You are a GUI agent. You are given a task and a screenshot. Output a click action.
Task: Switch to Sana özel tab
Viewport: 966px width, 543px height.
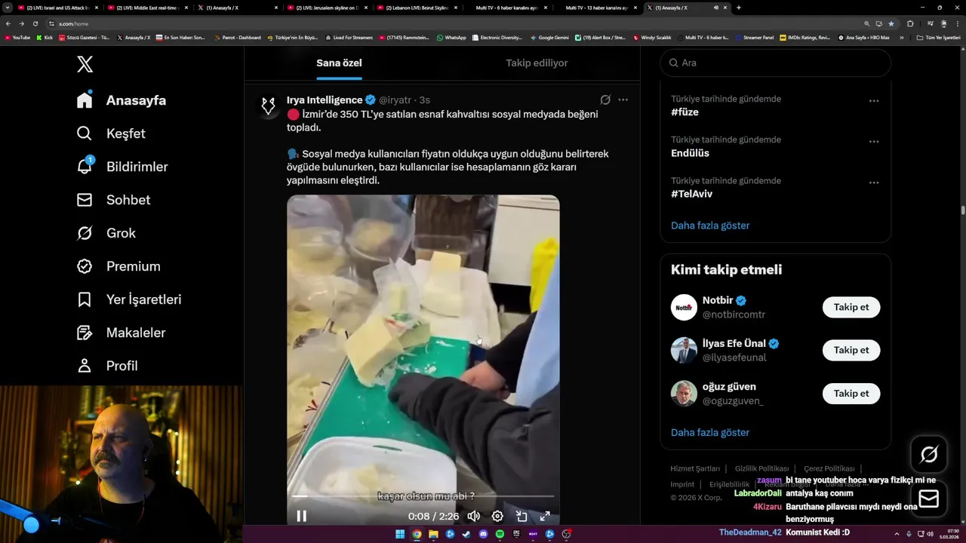click(339, 63)
